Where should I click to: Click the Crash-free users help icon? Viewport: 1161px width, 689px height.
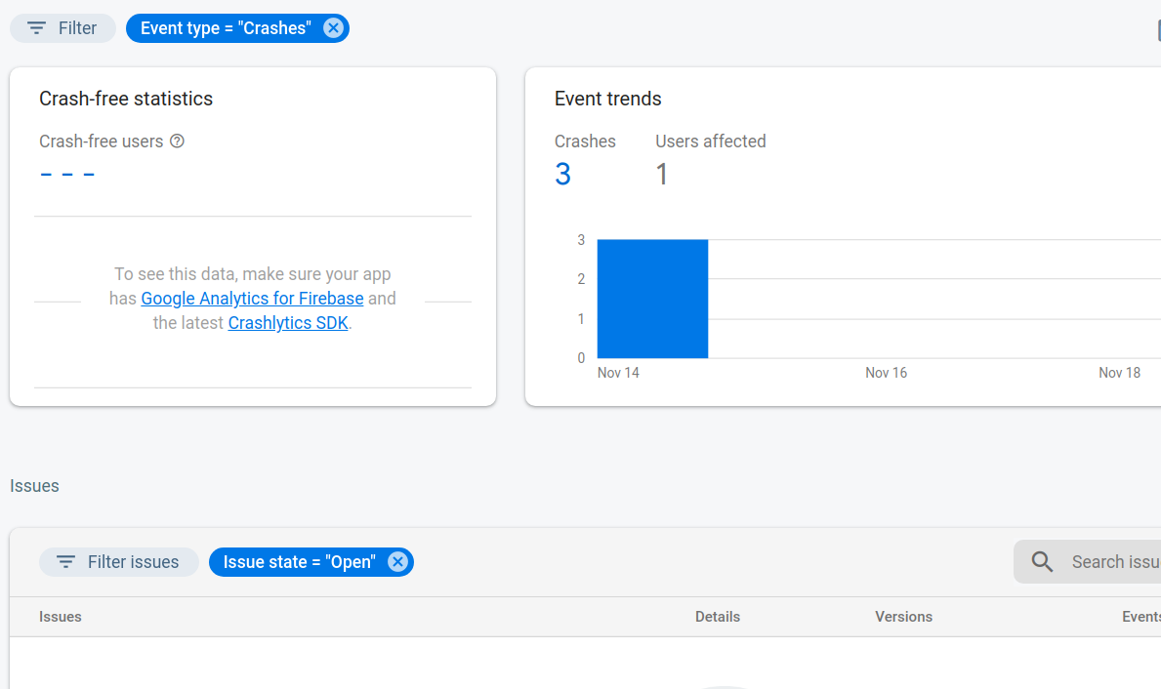click(x=177, y=142)
